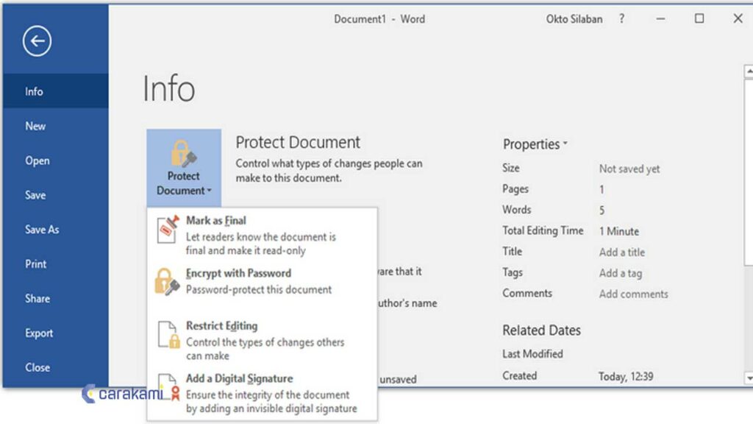Expand the Properties dropdown arrow
Viewport: 753px width, 424px height.
[x=565, y=144]
